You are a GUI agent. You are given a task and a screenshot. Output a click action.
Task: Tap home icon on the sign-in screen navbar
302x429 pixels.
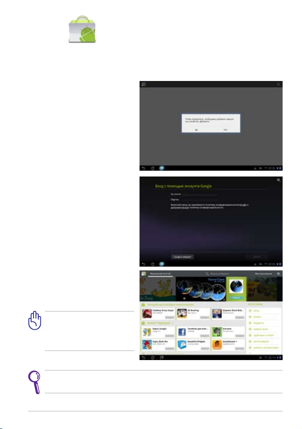pyautogui.click(x=152, y=264)
